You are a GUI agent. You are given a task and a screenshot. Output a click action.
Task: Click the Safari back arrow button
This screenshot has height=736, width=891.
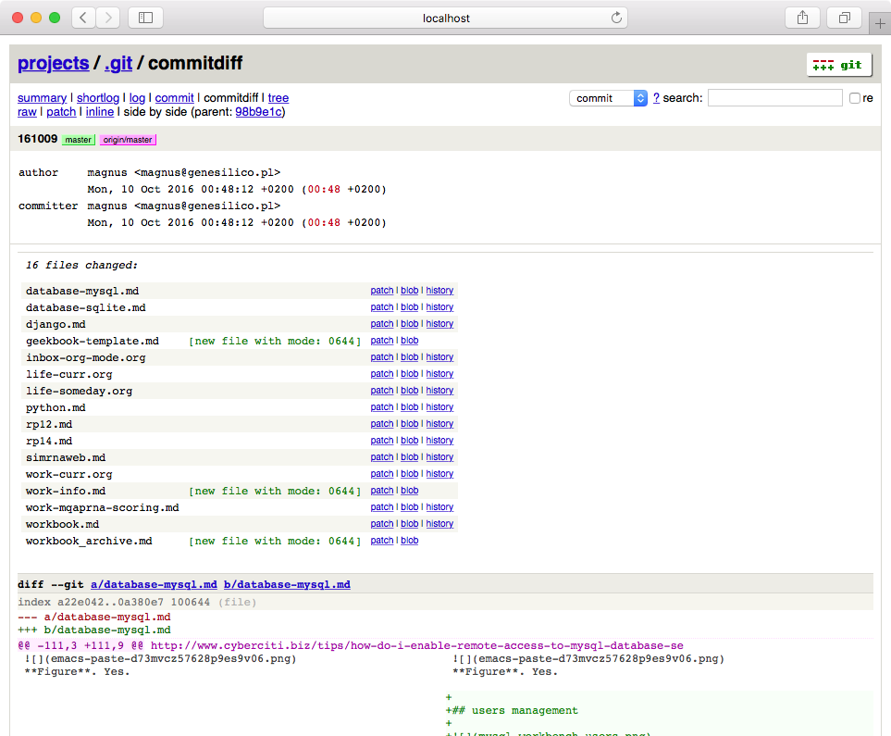click(x=83, y=18)
